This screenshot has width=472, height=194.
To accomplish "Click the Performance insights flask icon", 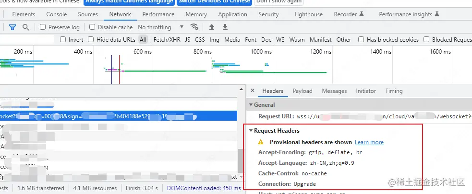I will pos(437,14).
